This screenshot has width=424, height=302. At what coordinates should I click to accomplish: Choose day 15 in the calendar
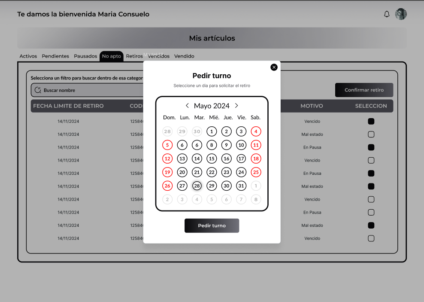[212, 159]
